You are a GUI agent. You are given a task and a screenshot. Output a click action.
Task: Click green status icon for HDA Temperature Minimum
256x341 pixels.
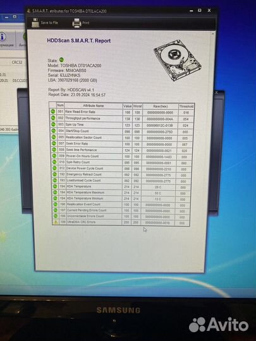56,198
